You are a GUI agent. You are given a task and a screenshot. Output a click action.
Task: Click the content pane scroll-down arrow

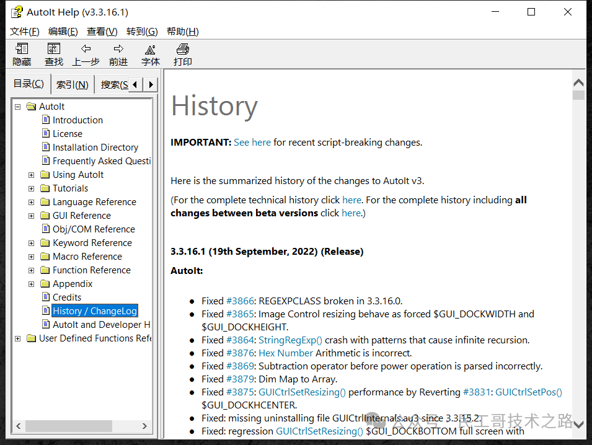click(x=578, y=425)
